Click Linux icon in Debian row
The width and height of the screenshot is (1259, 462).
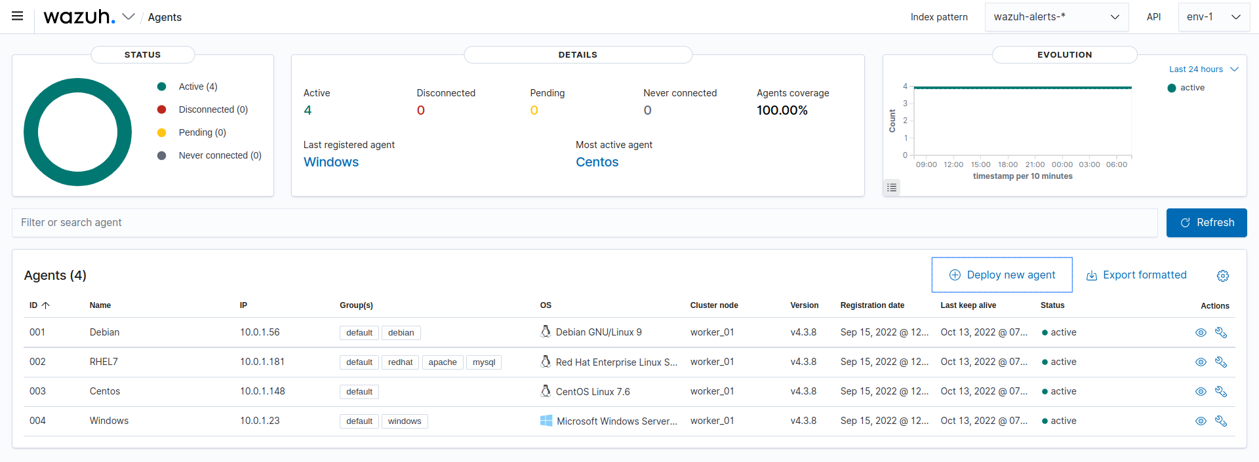[546, 332]
